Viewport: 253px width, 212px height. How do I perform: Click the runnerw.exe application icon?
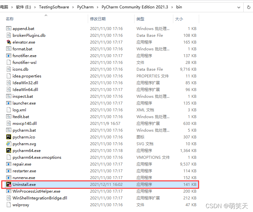[9, 177]
